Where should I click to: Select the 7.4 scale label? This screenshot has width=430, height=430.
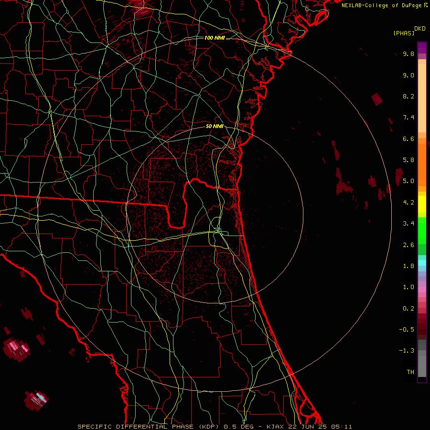tap(408, 118)
